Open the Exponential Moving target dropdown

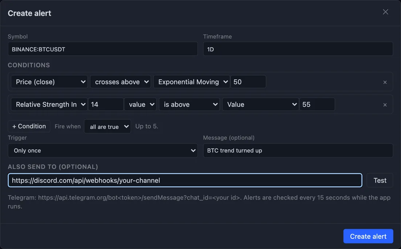click(x=191, y=82)
